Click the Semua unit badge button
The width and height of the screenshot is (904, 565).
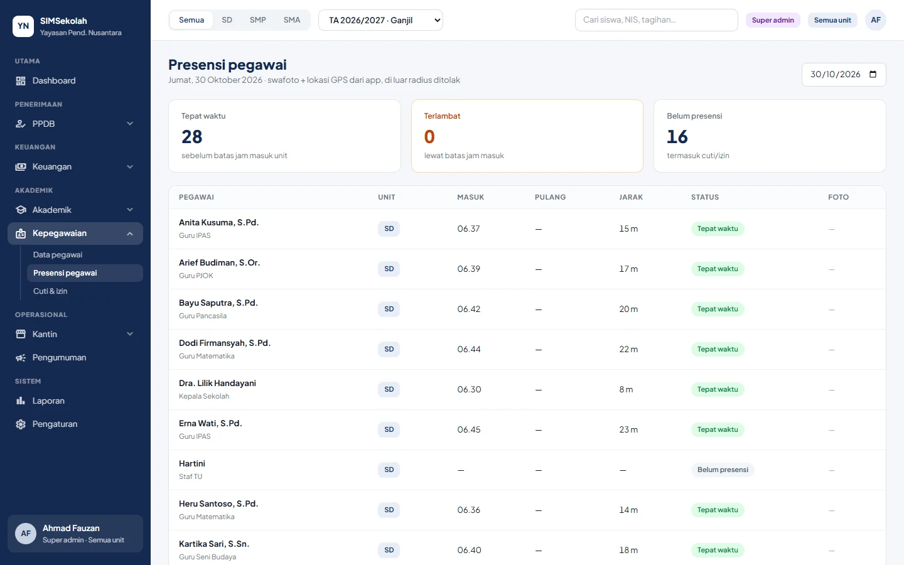832,20
